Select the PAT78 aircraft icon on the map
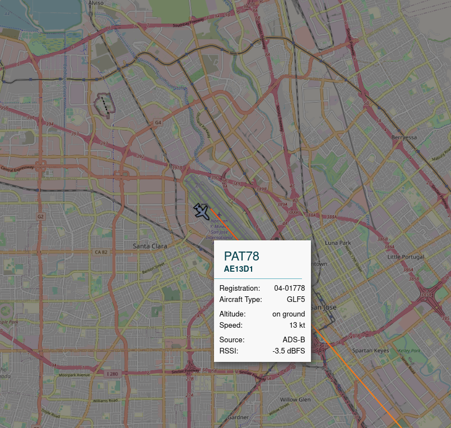 pos(201,211)
